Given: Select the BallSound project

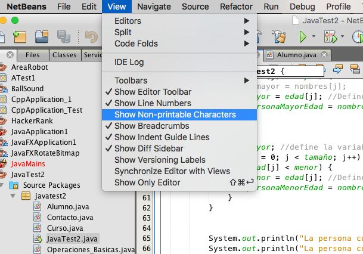Looking at the screenshot, I should (27, 89).
